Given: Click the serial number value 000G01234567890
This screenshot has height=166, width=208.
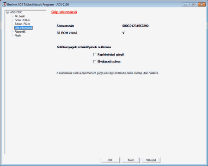Looking at the screenshot, I should 135,26.
